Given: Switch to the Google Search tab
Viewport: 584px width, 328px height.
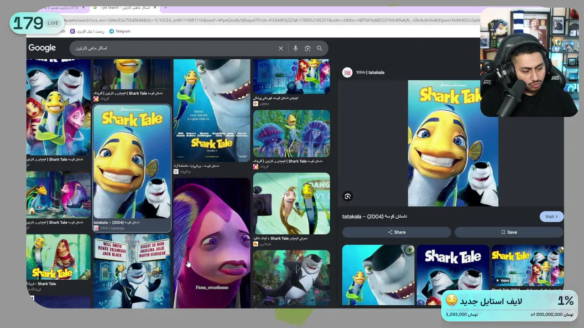Looking at the screenshot, I should [124, 8].
